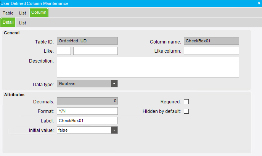Switch to the Table tab

pos(8,13)
